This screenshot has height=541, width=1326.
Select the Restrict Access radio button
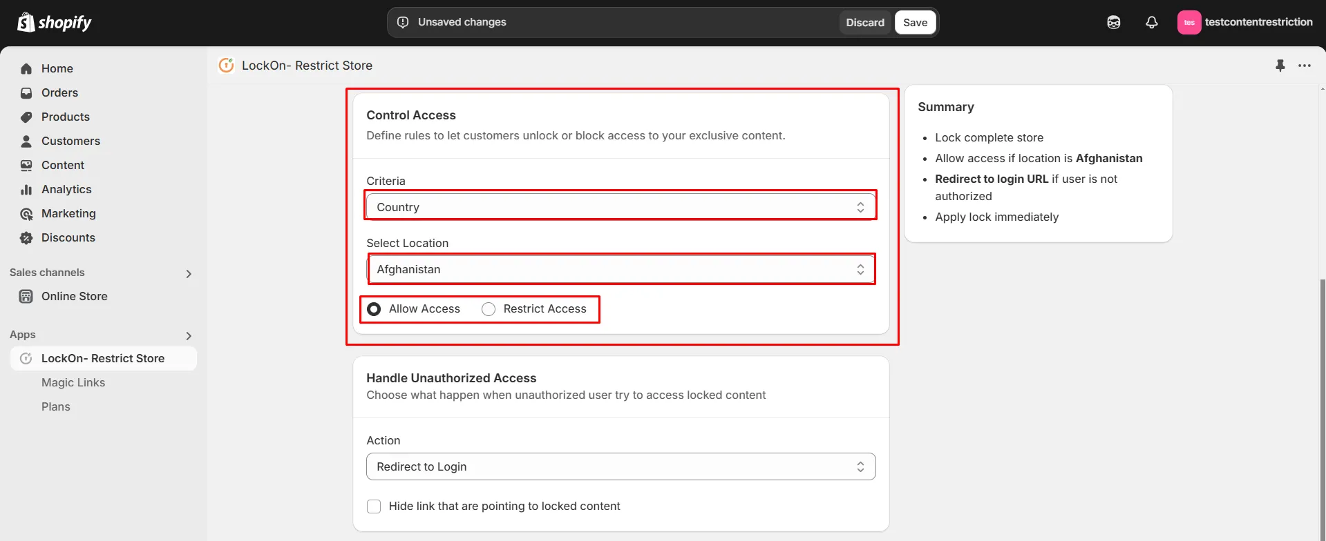click(489, 309)
